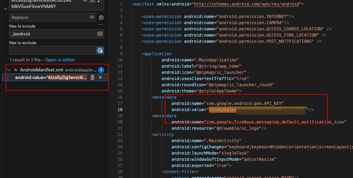Click ACCESS_COARSE_LOCATION permission text
This screenshot has height=178, width=353.
tap(271, 29)
